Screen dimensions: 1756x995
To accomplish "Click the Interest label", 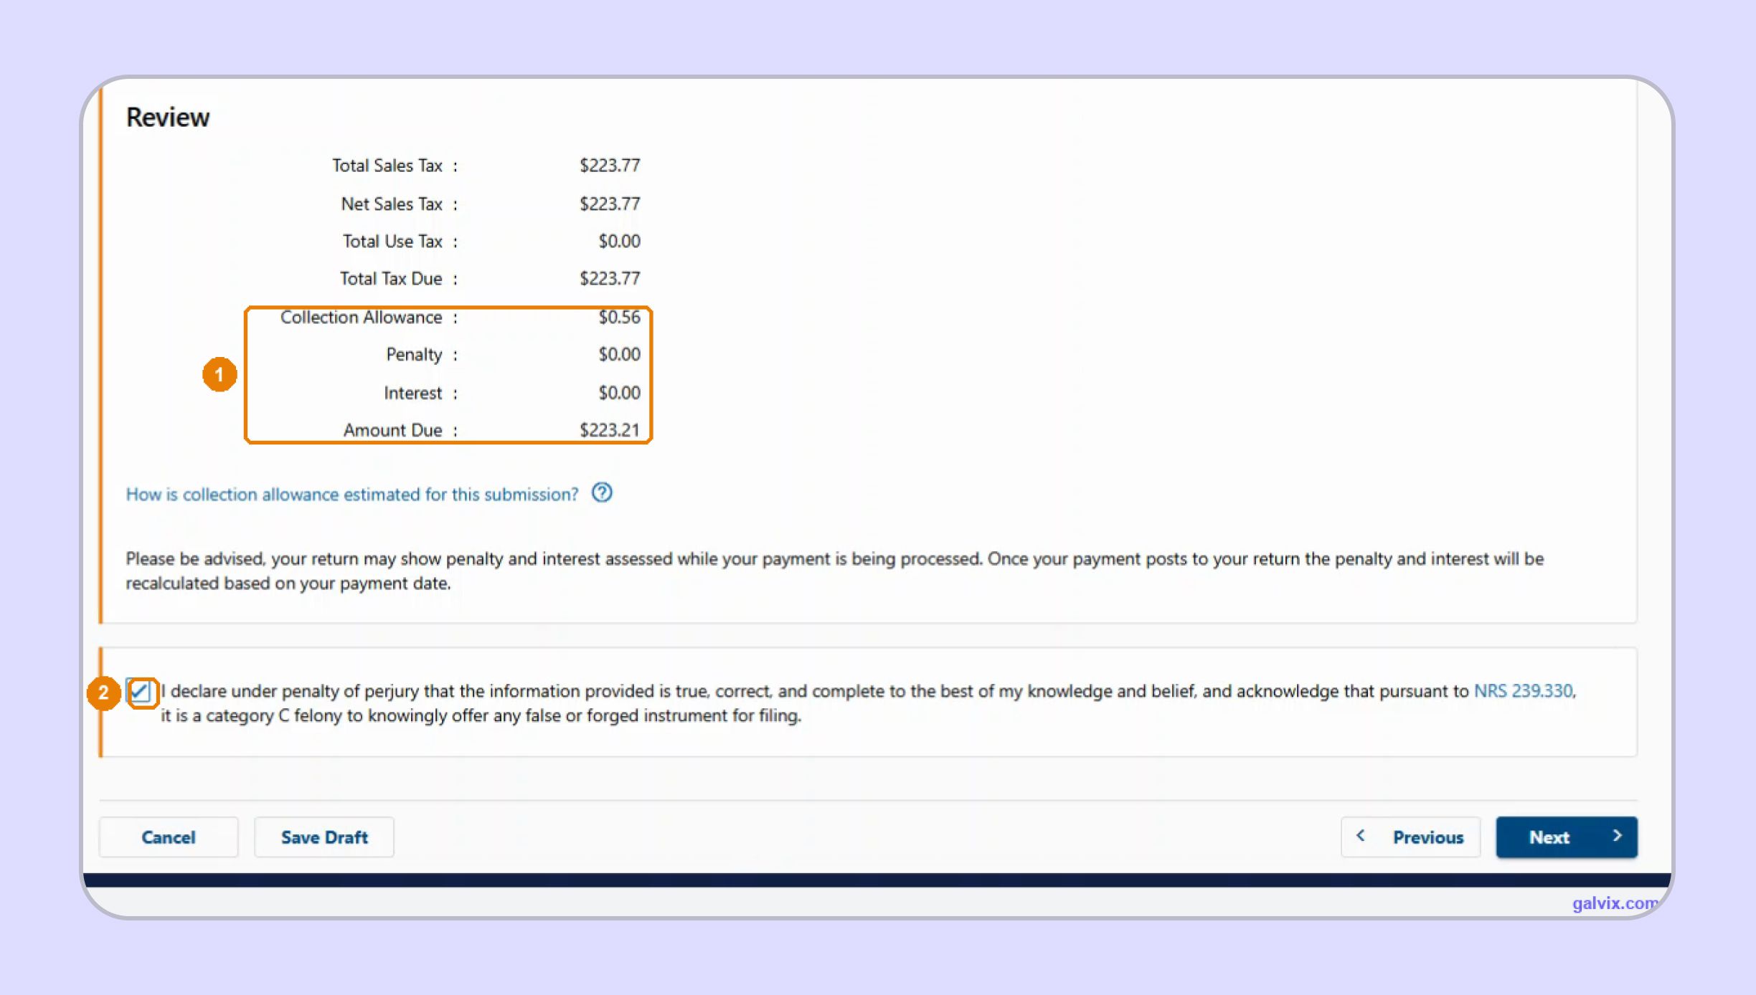I will [412, 393].
